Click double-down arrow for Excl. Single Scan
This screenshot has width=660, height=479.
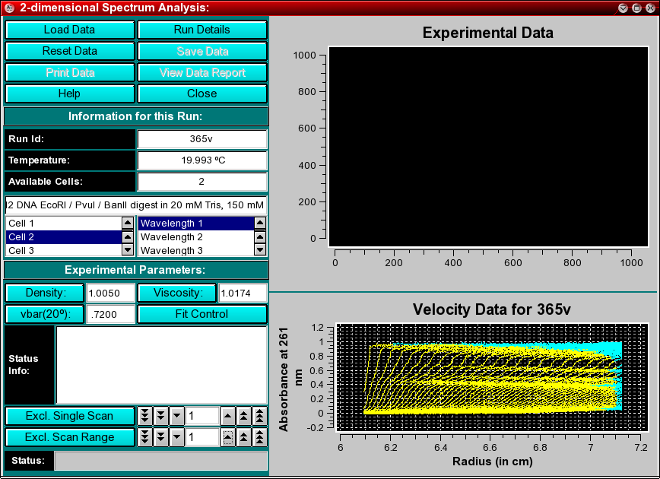tap(160, 416)
